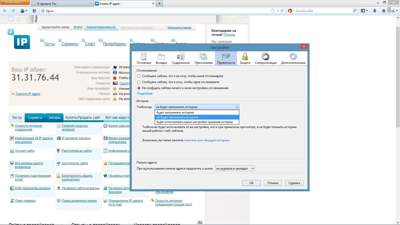Image resolution: width=400 pixels, height=225 pixels.
Task: Open 'из журнала и закладок' dropdown
Action: (x=235, y=168)
